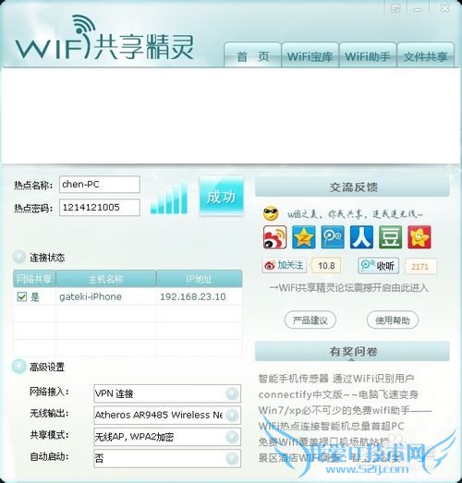
Task: Click the red star Pengyou share icon
Action: click(419, 236)
